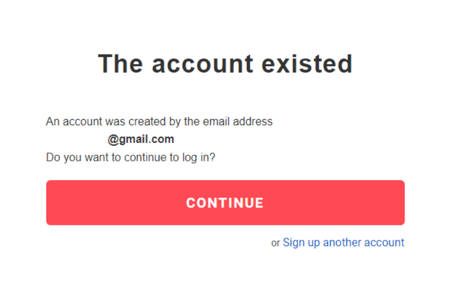Click the bold @gmail.com email text
Screen dimensions: 458x291
[141, 139]
